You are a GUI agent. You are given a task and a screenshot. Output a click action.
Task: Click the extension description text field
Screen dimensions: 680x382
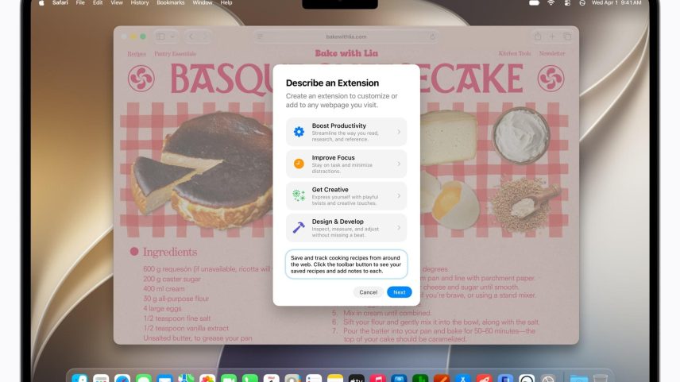pyautogui.click(x=346, y=264)
